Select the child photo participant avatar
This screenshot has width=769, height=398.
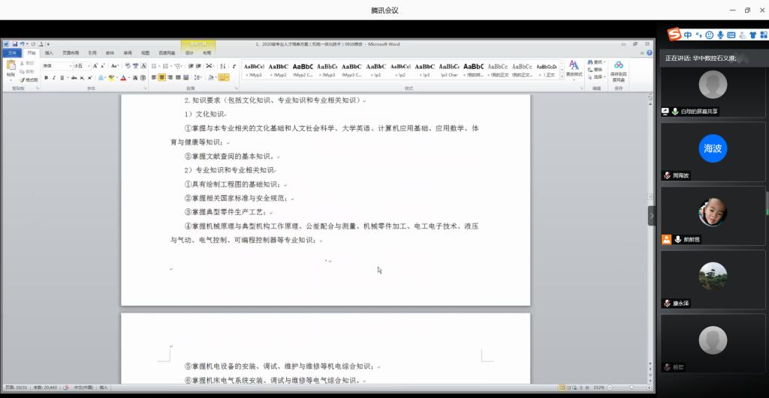pos(713,212)
